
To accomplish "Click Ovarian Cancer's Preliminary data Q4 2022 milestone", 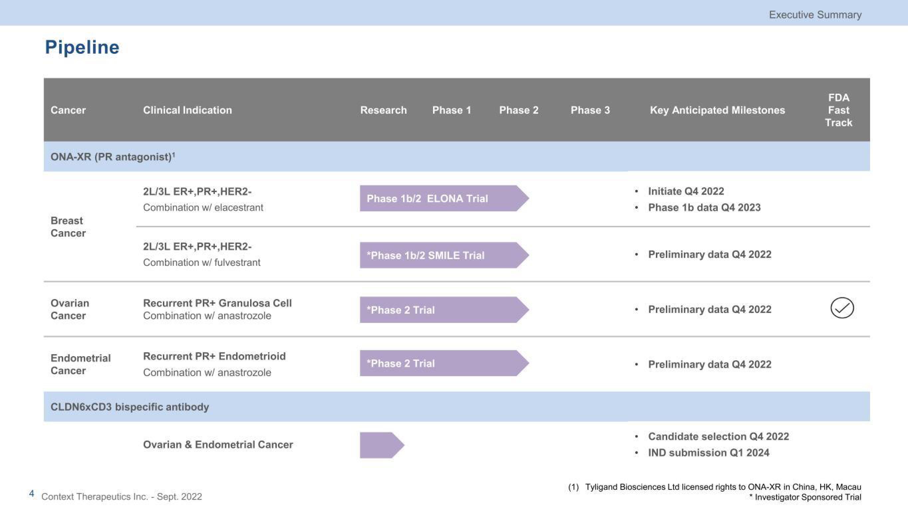I will 709,309.
